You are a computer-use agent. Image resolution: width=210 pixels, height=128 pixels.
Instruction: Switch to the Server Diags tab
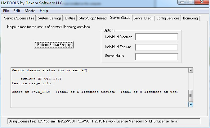coord(143,18)
